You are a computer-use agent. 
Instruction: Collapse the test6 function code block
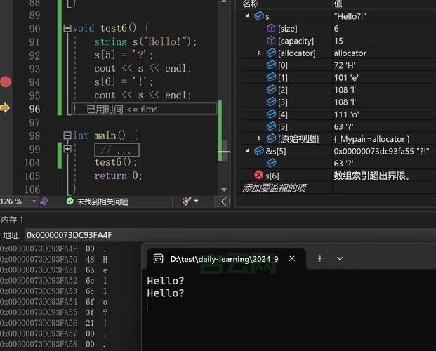click(67, 28)
